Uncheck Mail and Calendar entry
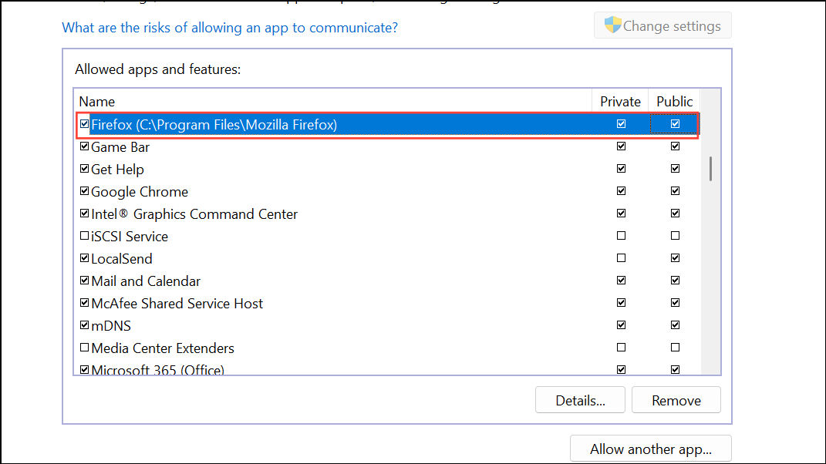826x464 pixels. [84, 280]
